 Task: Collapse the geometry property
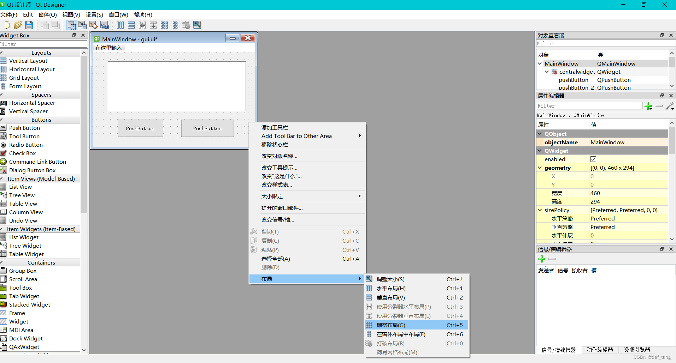(540, 168)
